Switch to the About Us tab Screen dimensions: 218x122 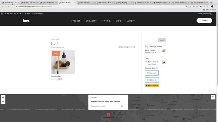[48, 3]
